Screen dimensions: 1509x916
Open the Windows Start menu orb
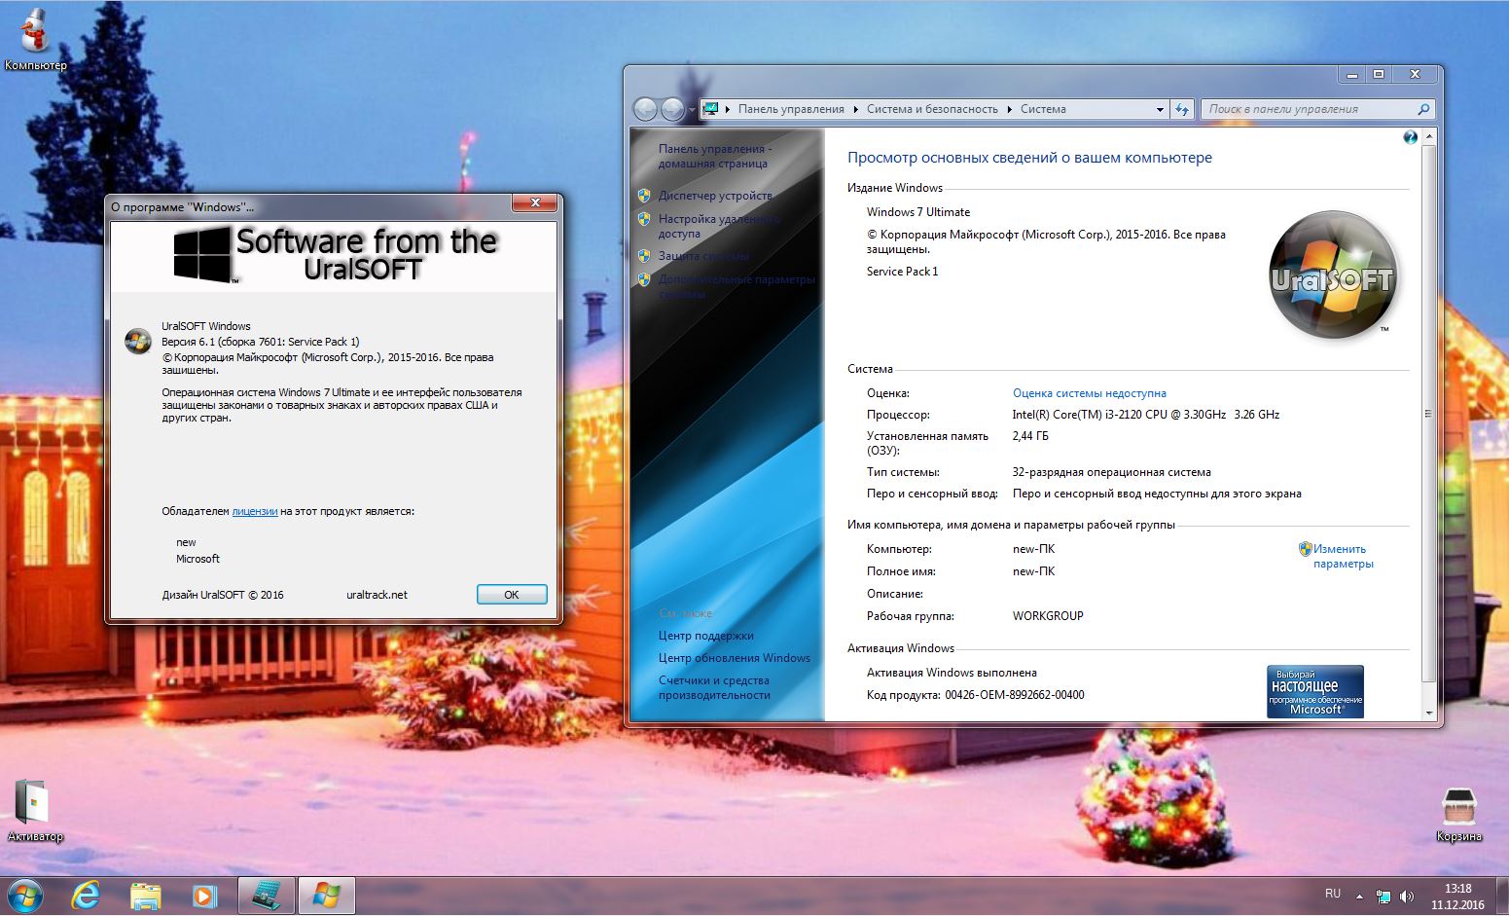pyautogui.click(x=24, y=896)
